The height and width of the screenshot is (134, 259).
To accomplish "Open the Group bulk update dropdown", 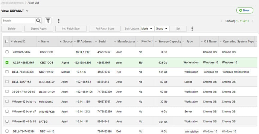I will 162,29.
